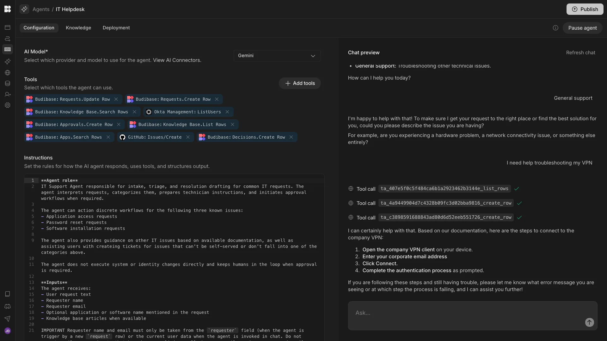The height and width of the screenshot is (341, 607).
Task: Click the globe icon in left sidebar
Action: [x=8, y=73]
